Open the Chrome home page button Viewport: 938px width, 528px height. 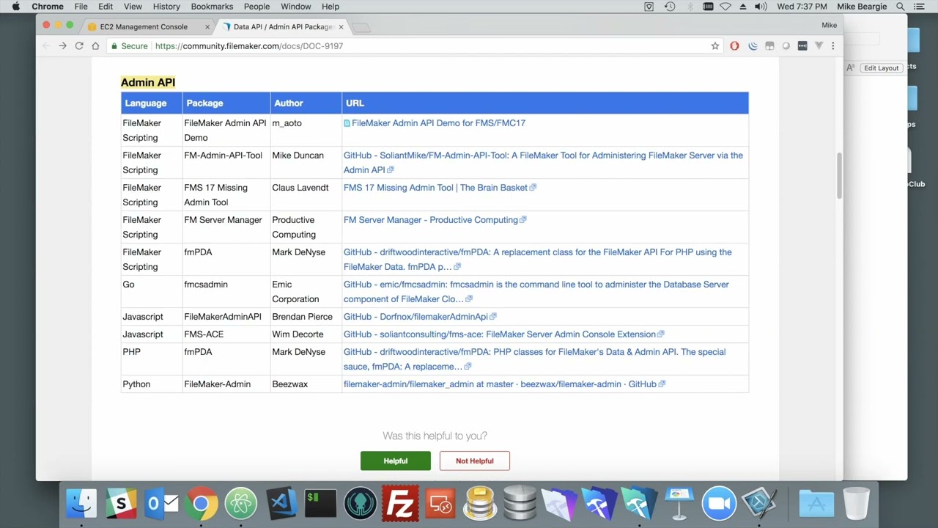(95, 45)
